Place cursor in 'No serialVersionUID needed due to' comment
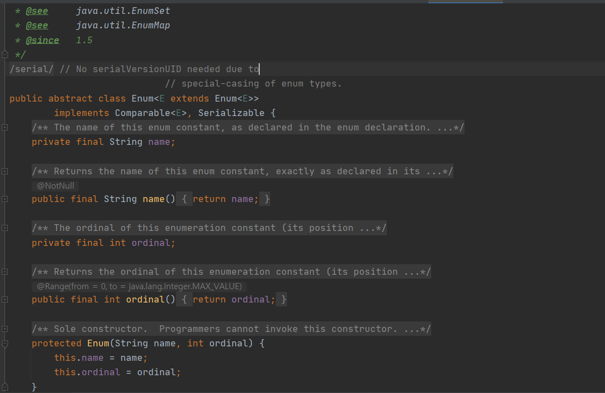Viewport: 605px width, 393px height. [x=168, y=69]
